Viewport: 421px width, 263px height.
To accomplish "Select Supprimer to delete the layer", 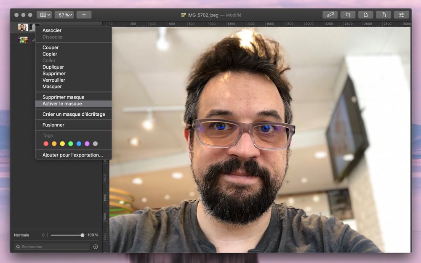I will click(x=74, y=74).
